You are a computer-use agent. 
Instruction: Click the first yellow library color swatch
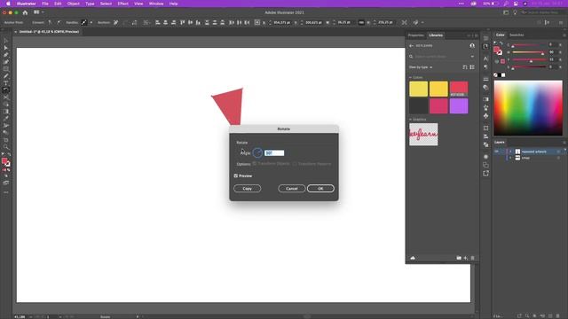(x=418, y=89)
